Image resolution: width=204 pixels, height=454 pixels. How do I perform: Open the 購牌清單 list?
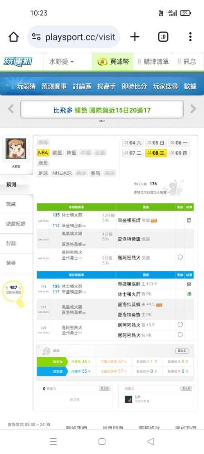(x=153, y=61)
